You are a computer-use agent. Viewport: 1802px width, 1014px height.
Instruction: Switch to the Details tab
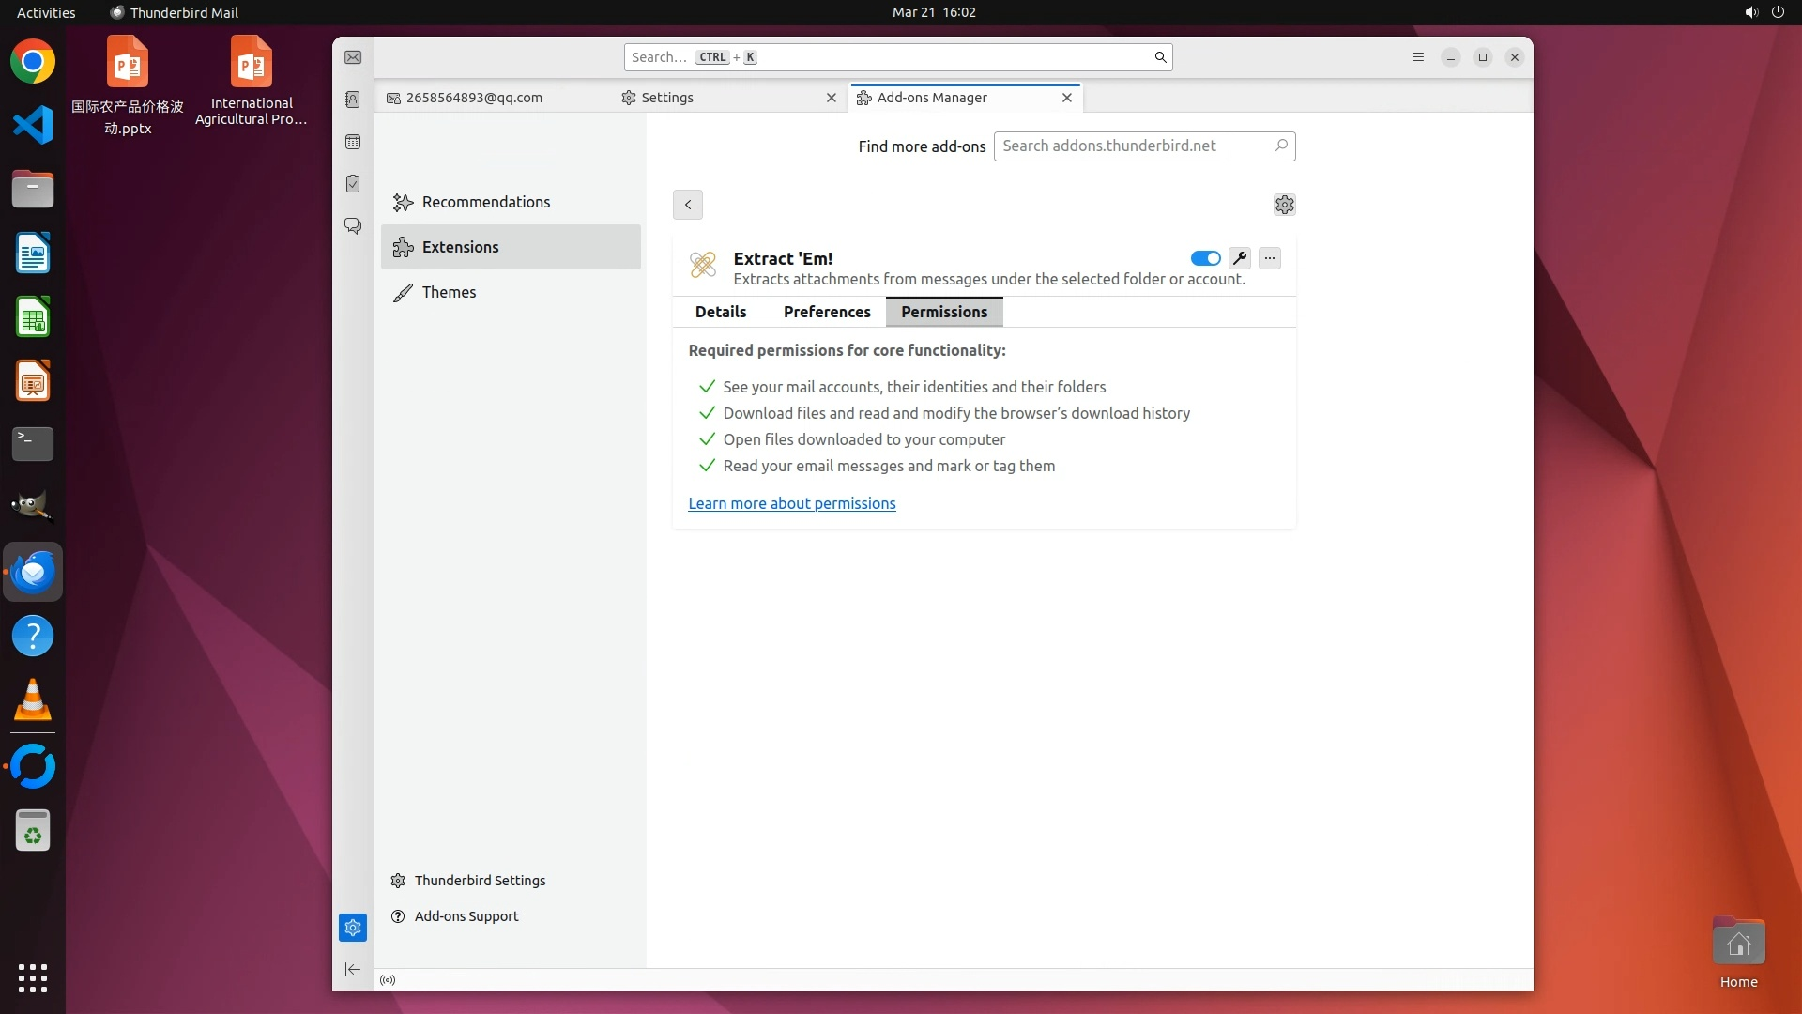pyautogui.click(x=721, y=312)
